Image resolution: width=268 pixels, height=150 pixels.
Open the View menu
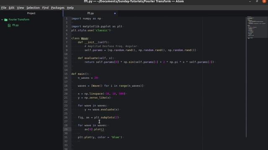tap(21, 7)
